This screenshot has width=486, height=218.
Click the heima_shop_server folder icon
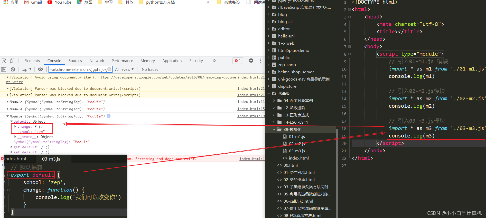274,72
